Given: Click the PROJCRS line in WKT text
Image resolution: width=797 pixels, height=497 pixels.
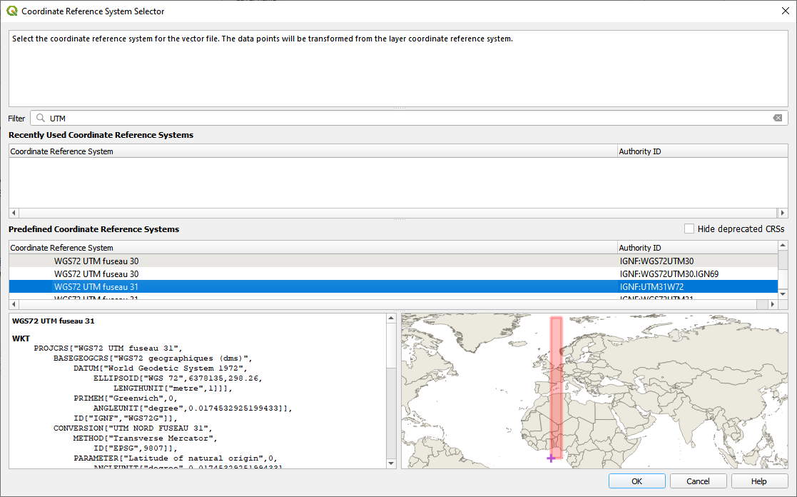Looking at the screenshot, I should tap(108, 348).
